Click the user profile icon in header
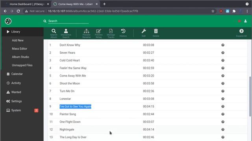252x141 pixels. click(x=245, y=21)
